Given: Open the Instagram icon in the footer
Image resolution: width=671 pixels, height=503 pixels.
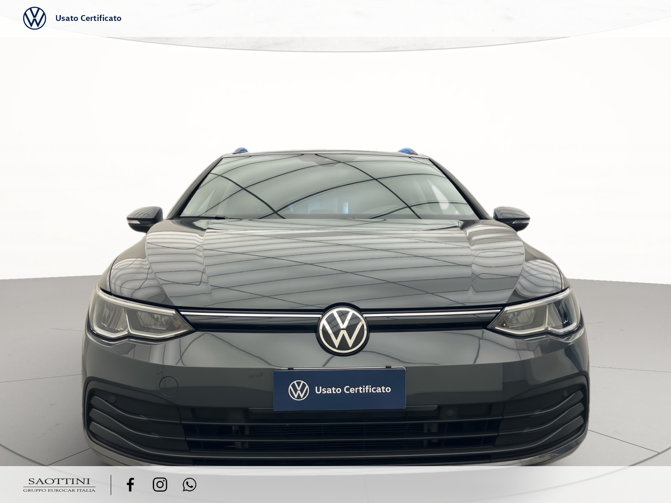Looking at the screenshot, I should (160, 485).
